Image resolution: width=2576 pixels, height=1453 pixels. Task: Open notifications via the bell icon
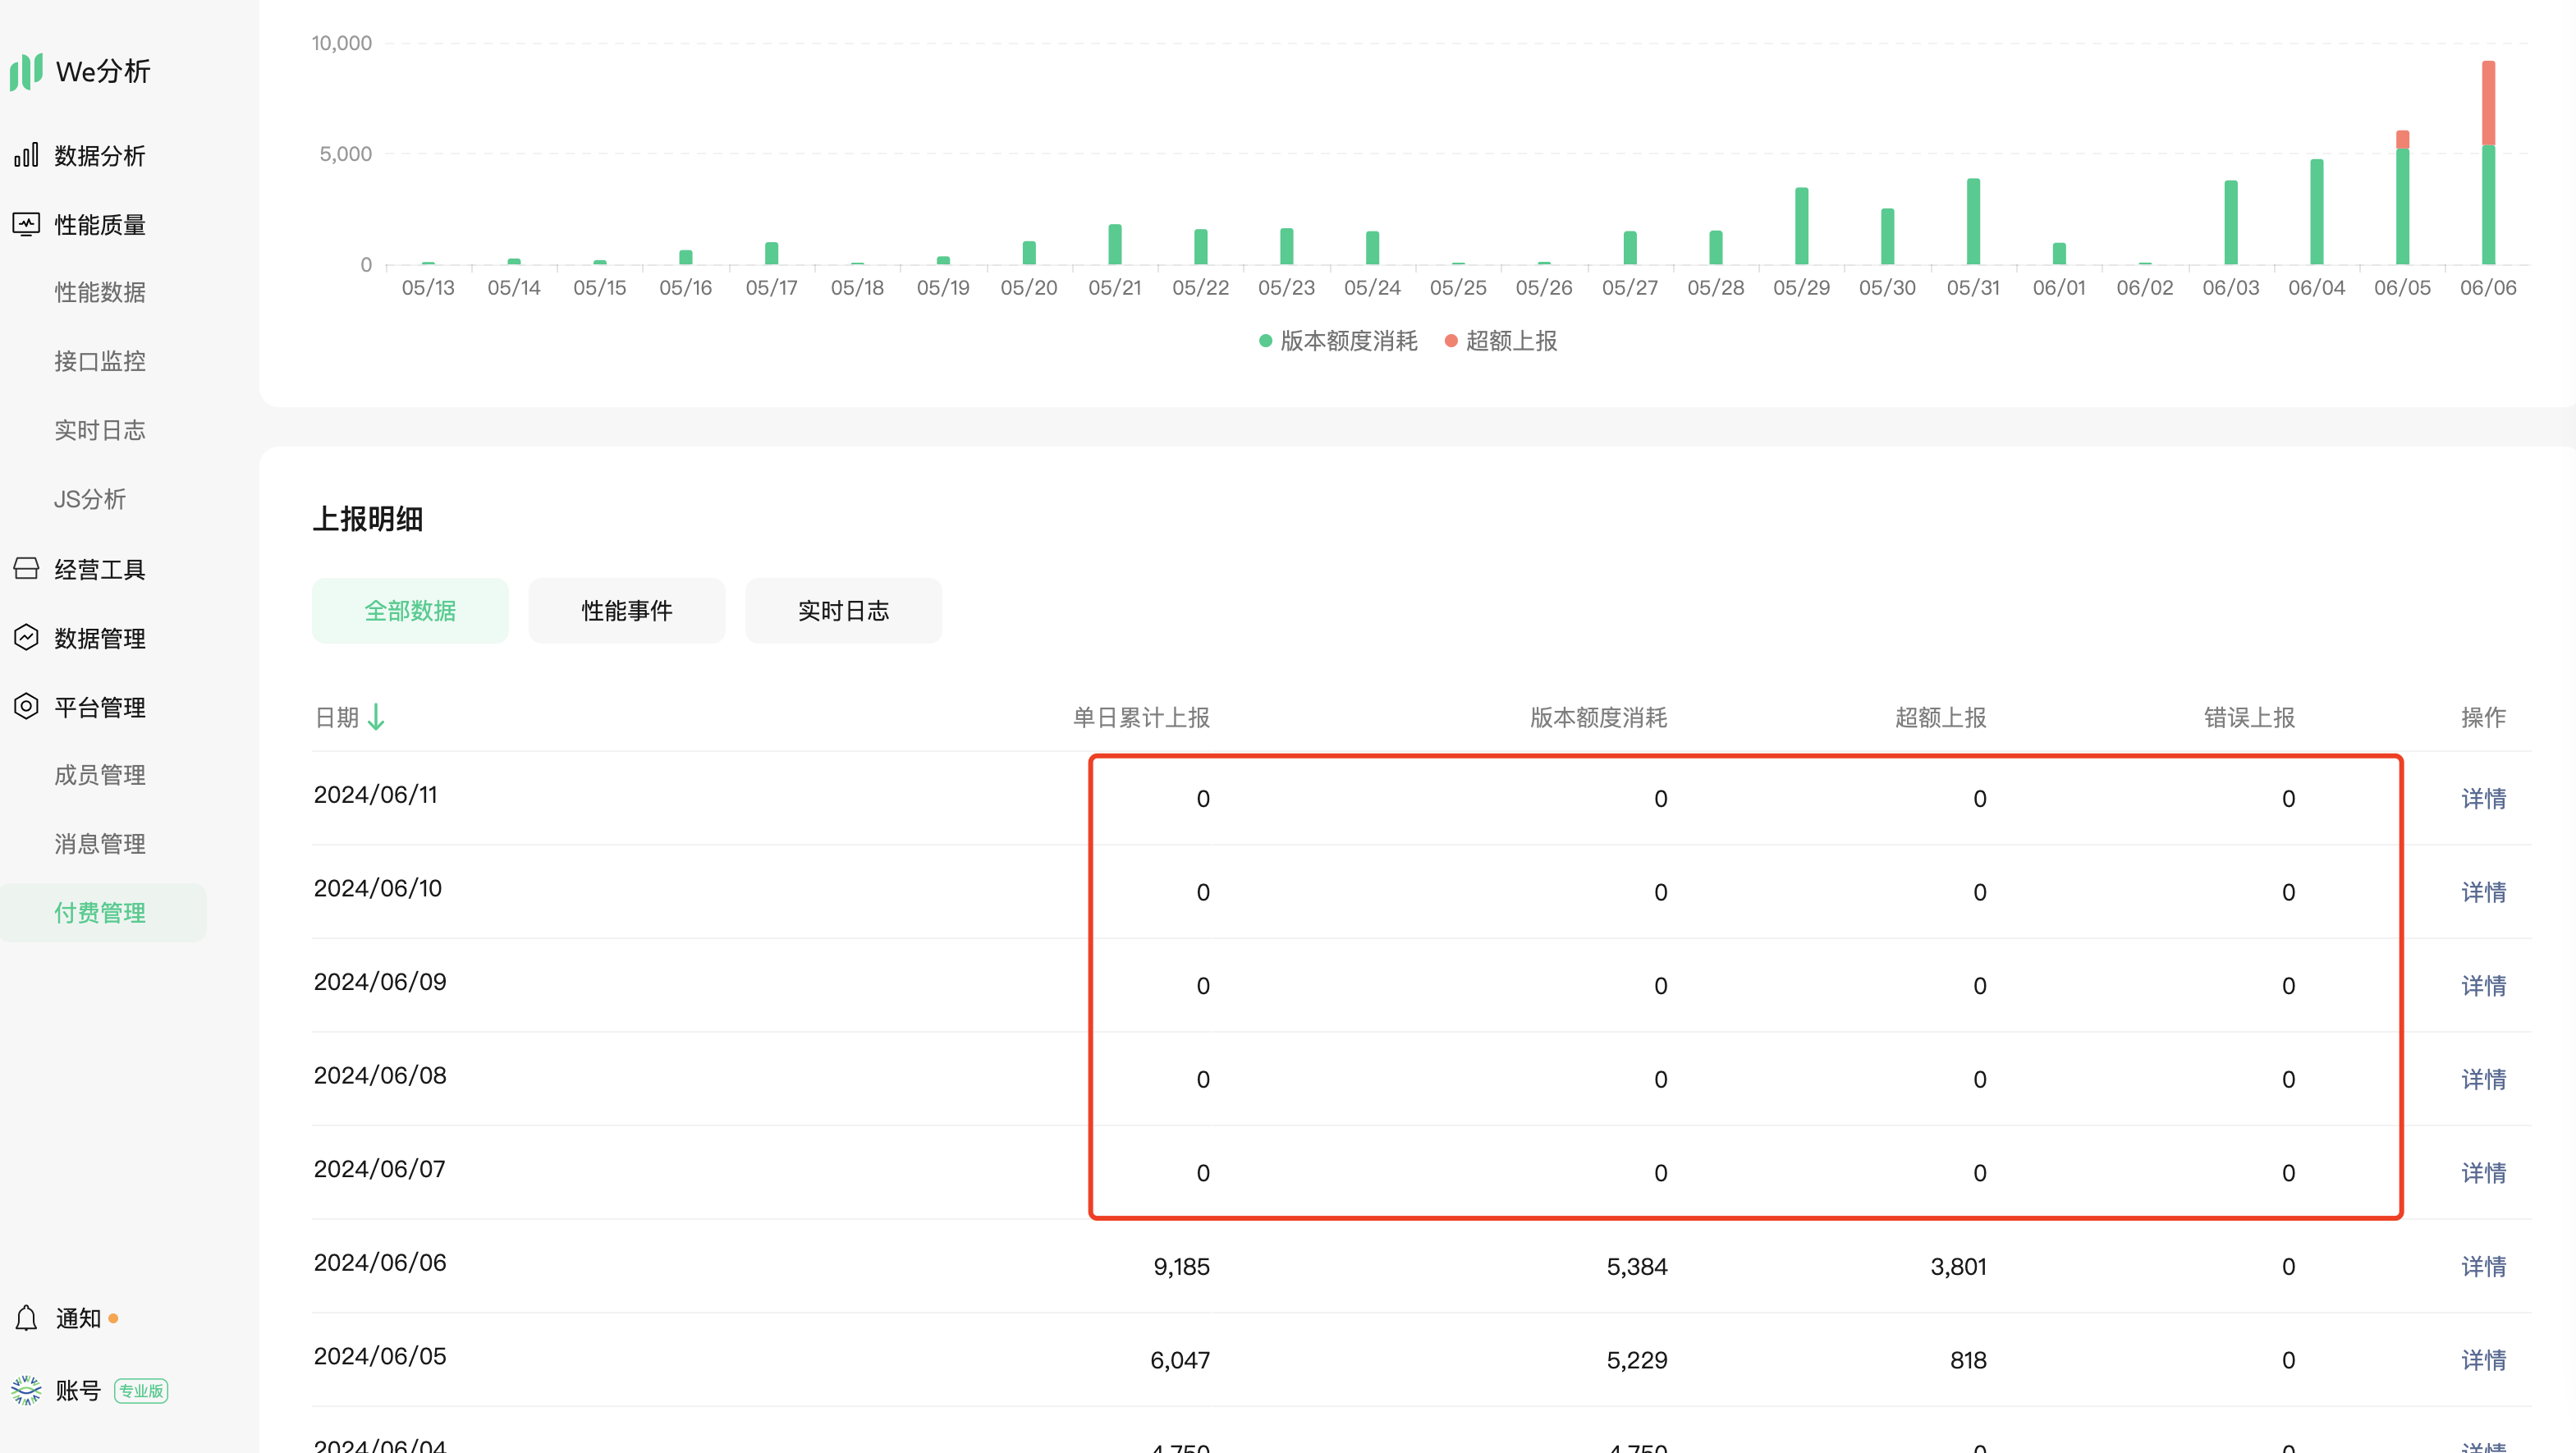point(26,1318)
